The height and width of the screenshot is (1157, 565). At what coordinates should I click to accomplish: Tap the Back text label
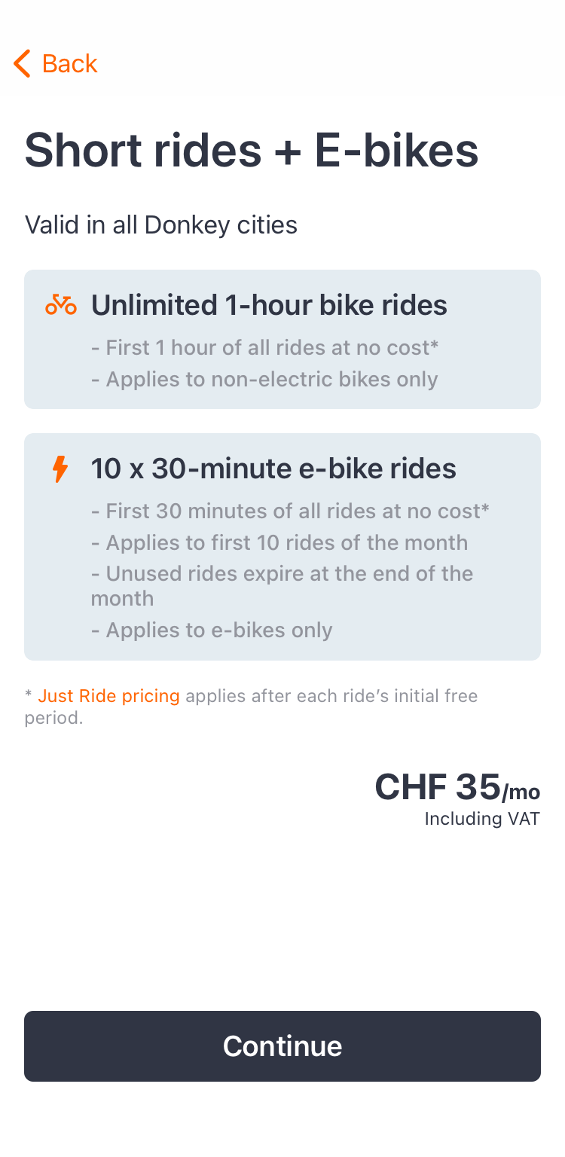click(69, 64)
